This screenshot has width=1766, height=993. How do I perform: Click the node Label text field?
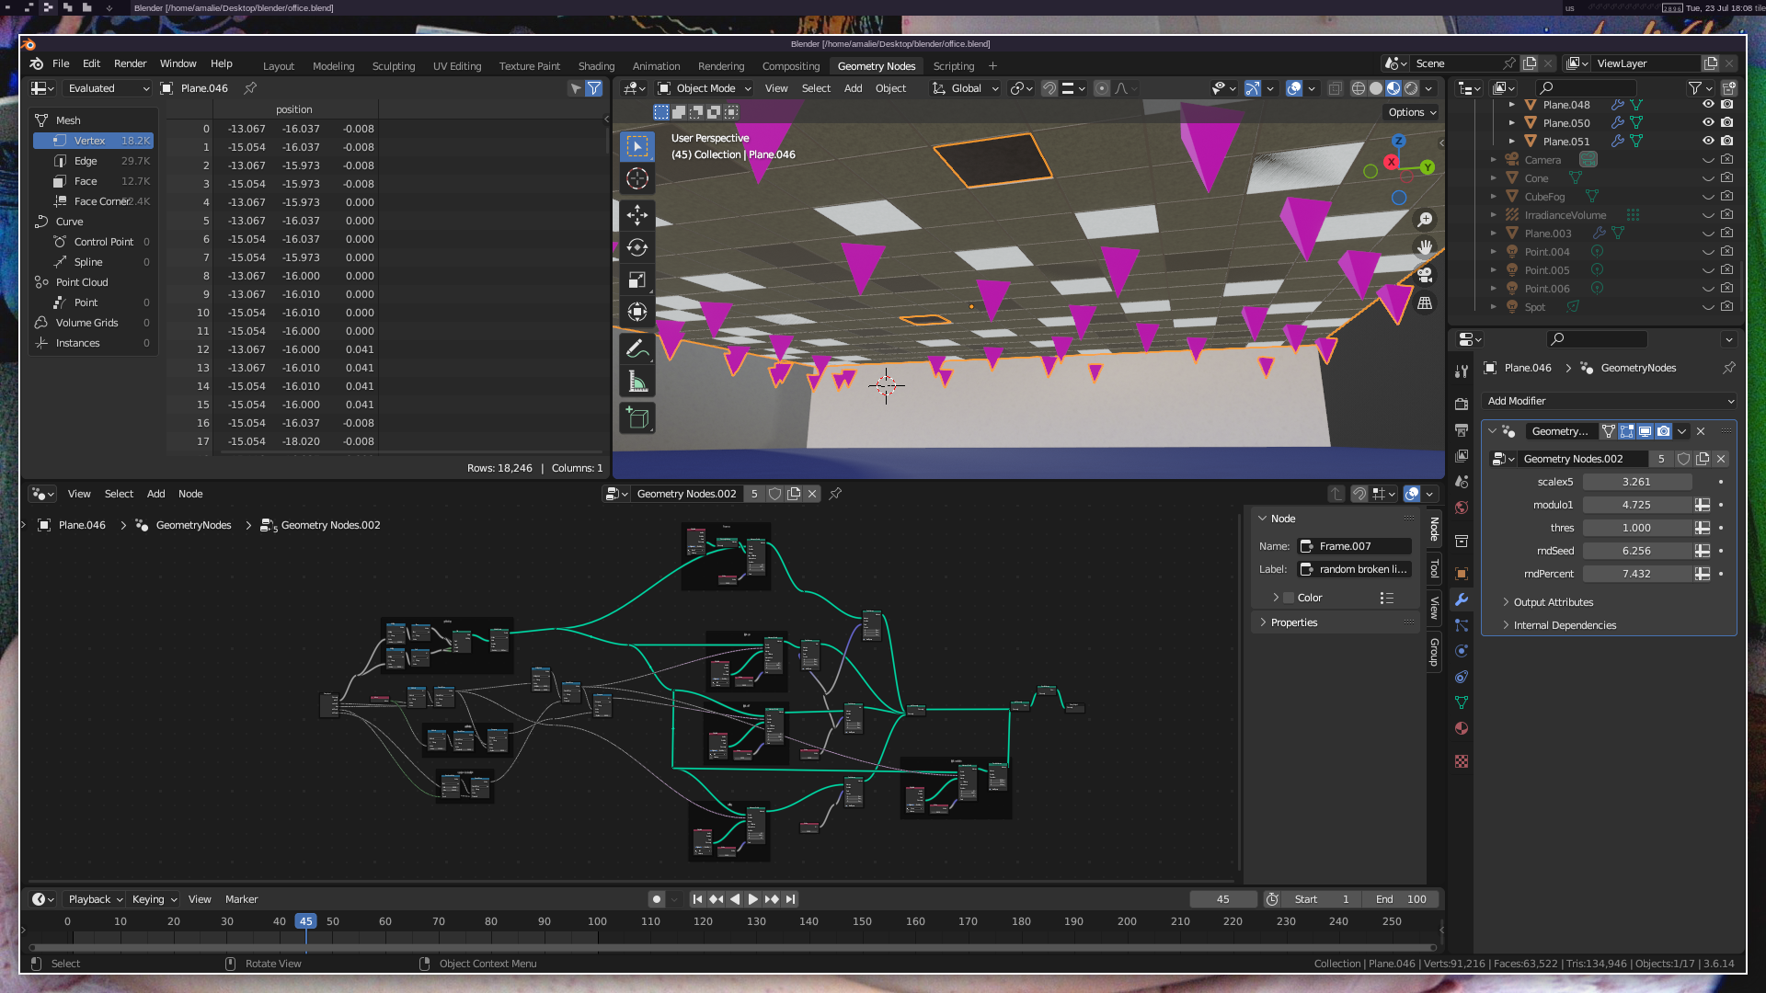[x=1355, y=569]
